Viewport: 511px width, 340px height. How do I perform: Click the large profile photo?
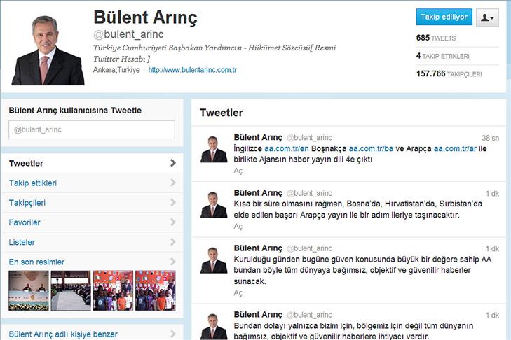48,50
